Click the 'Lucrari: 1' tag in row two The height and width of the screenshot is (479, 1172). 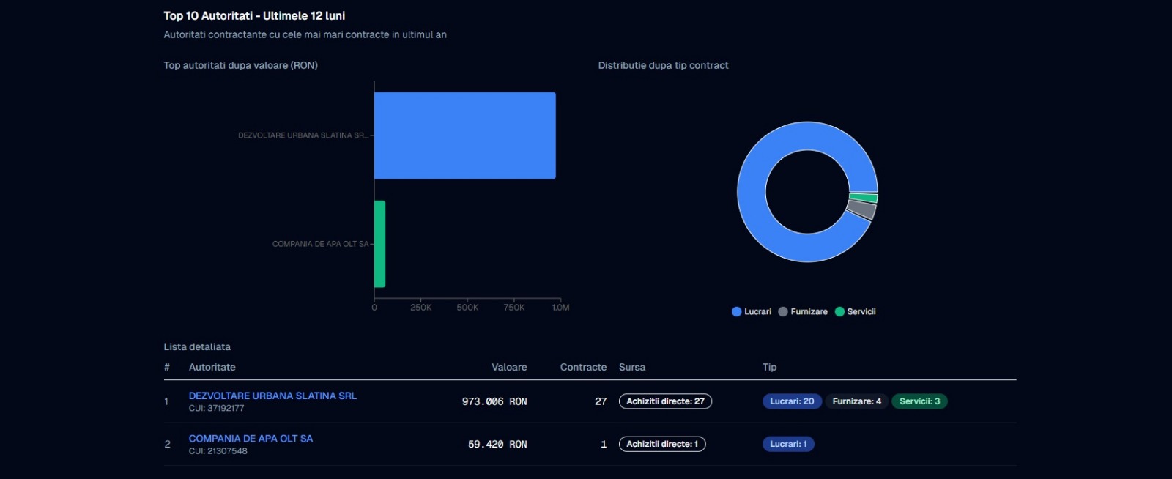788,444
